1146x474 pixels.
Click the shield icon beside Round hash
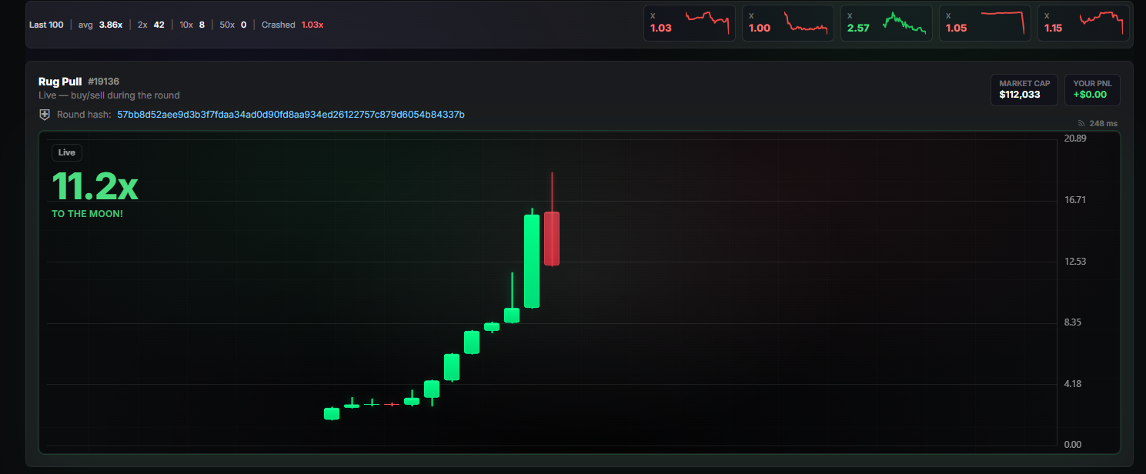(45, 115)
